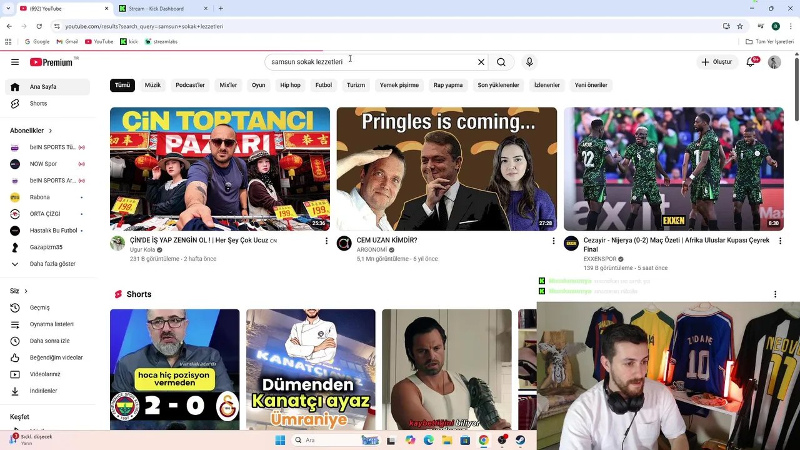Go back with Chrome's back arrow
This screenshot has width=800, height=450.
(x=9, y=26)
